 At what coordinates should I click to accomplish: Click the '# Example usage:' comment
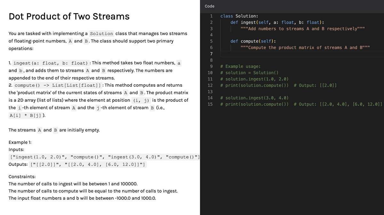241,66
